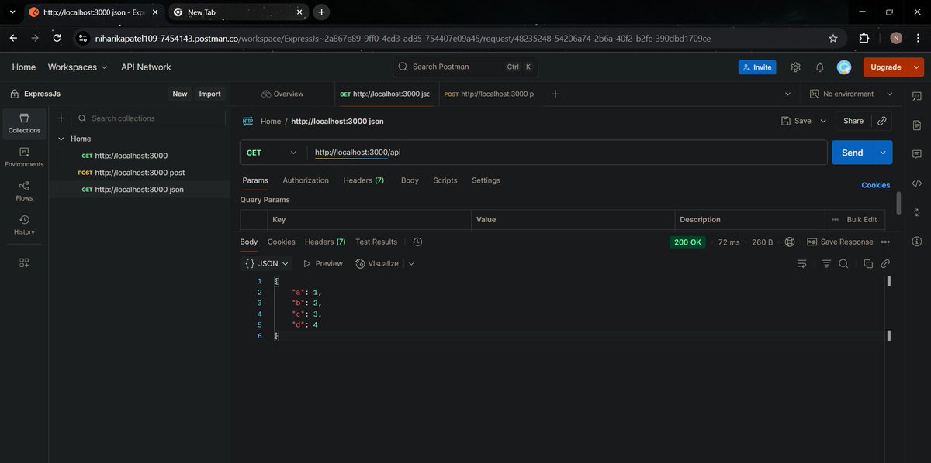Toggle word wrap in response body
Image resolution: width=931 pixels, height=463 pixels.
click(x=802, y=264)
